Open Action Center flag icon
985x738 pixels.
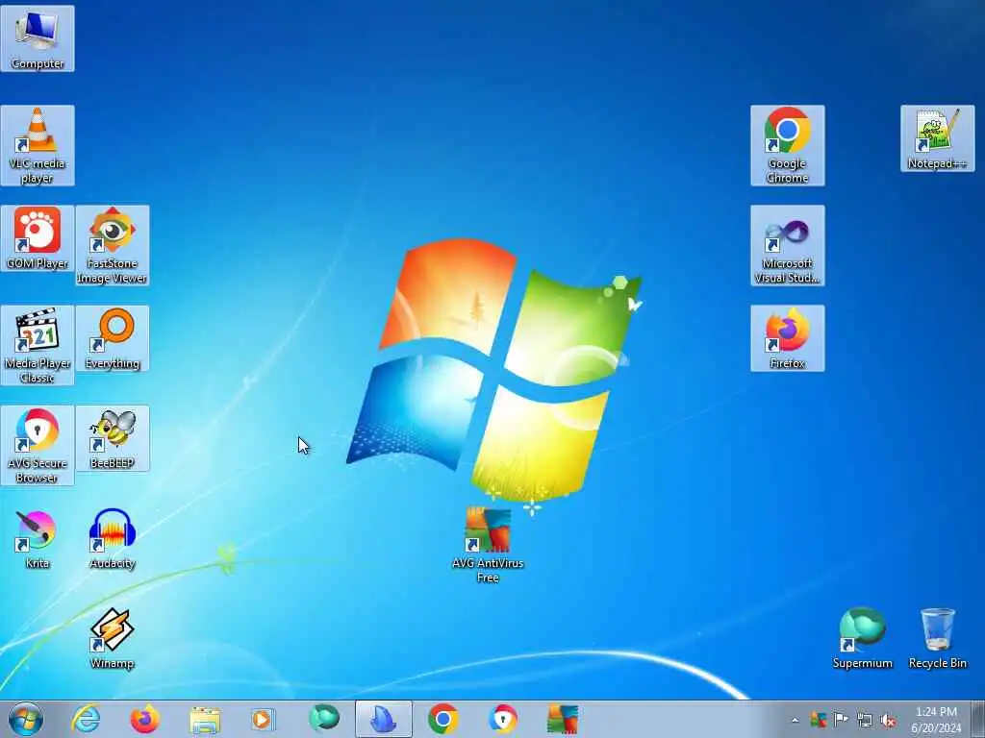pyautogui.click(x=841, y=720)
